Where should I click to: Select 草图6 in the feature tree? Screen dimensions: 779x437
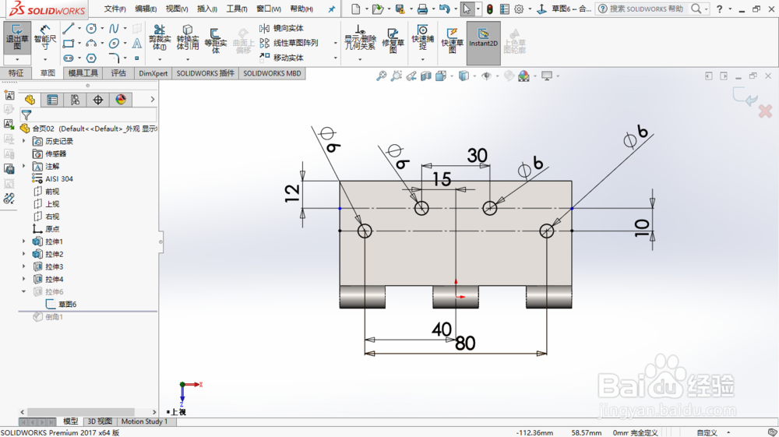pyautogui.click(x=61, y=304)
